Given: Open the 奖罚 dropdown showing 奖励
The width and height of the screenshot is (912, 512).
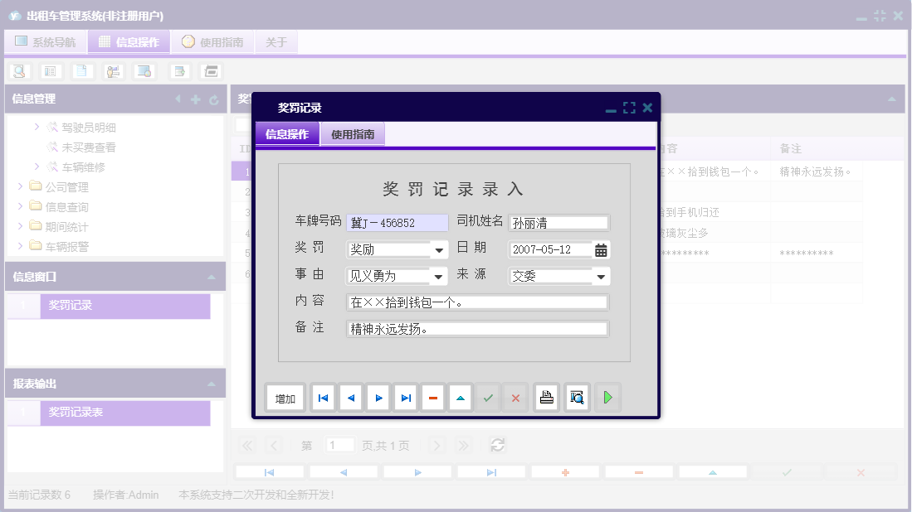Looking at the screenshot, I should coord(441,249).
